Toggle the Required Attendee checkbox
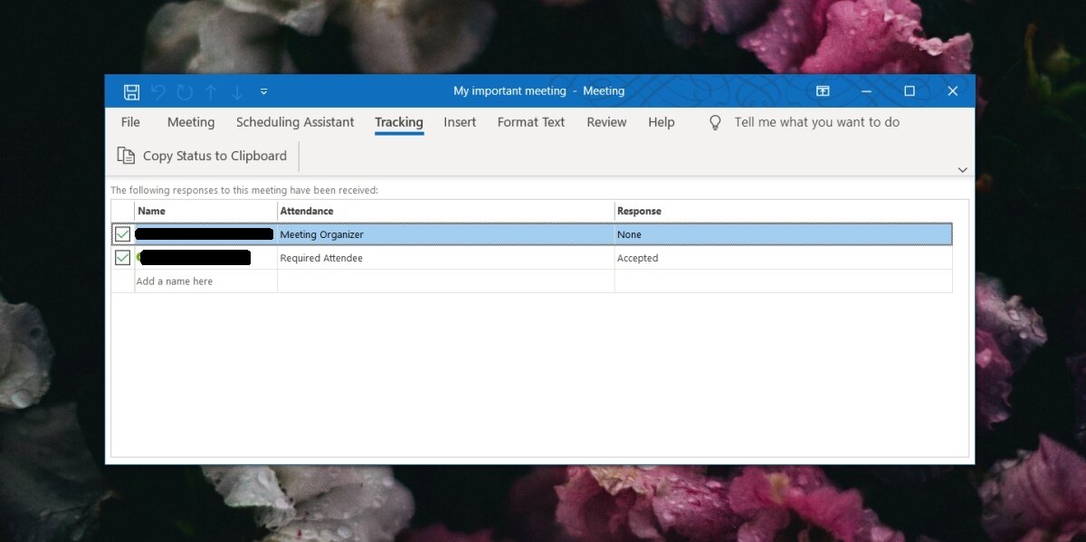The height and width of the screenshot is (542, 1086). [122, 257]
